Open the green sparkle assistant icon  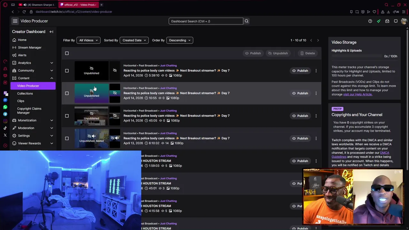click(x=379, y=21)
